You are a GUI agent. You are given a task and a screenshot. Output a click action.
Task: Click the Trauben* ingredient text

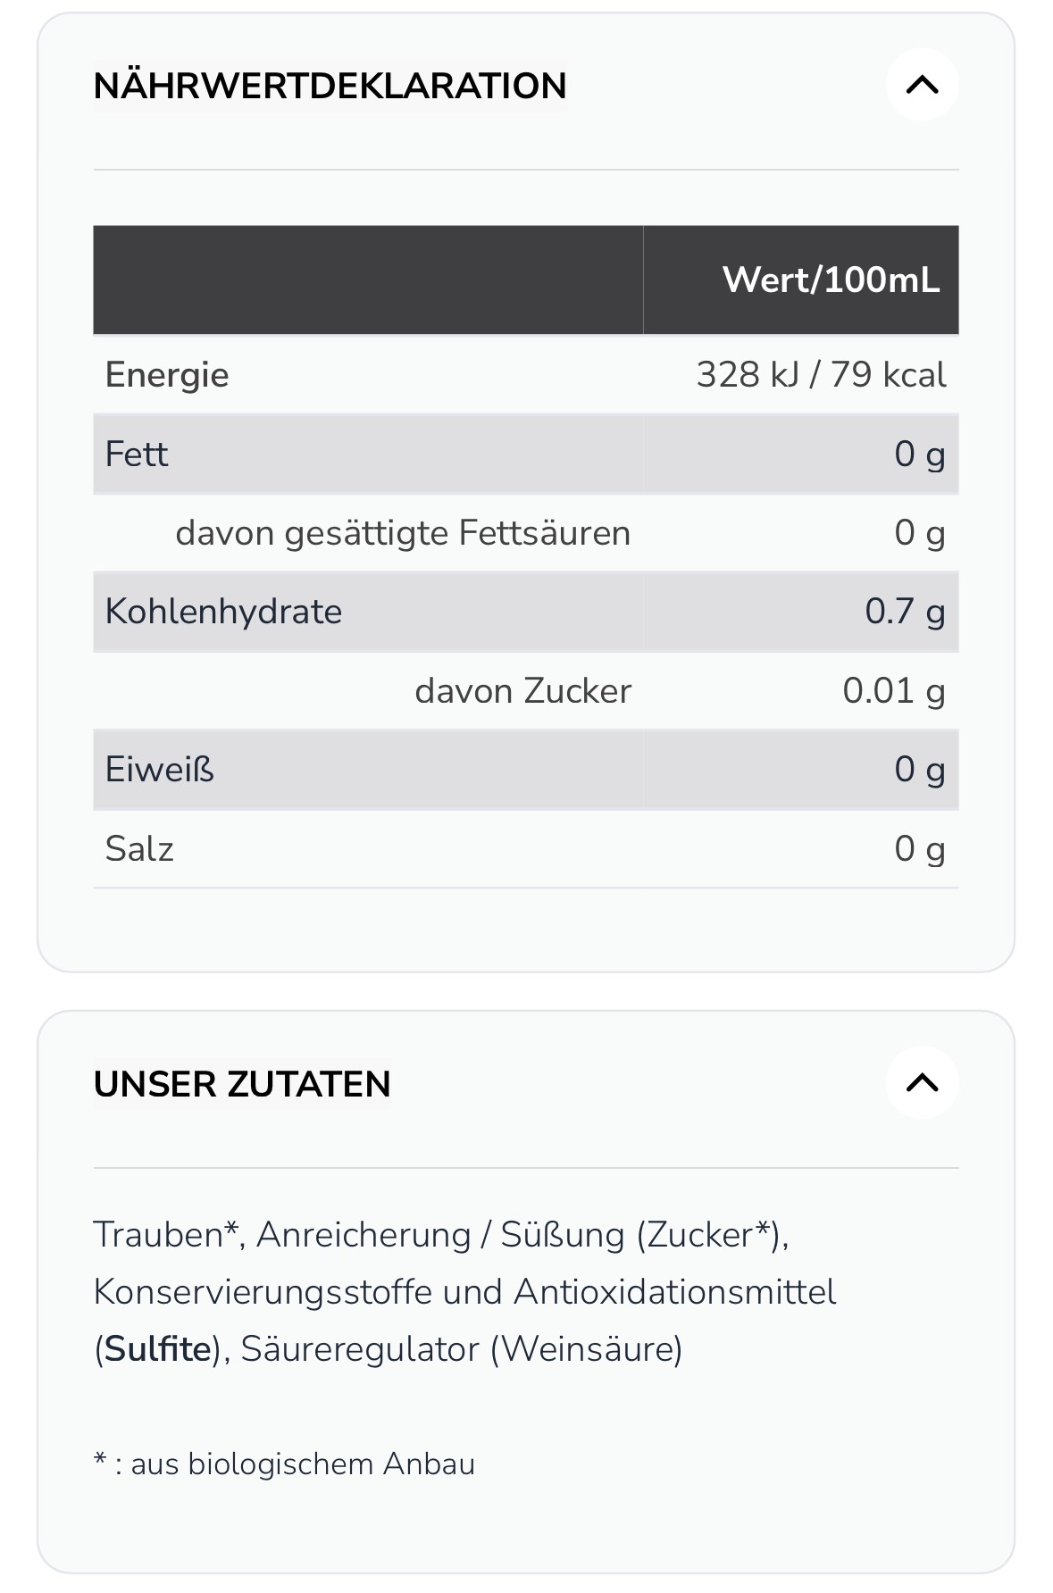click(x=168, y=1235)
